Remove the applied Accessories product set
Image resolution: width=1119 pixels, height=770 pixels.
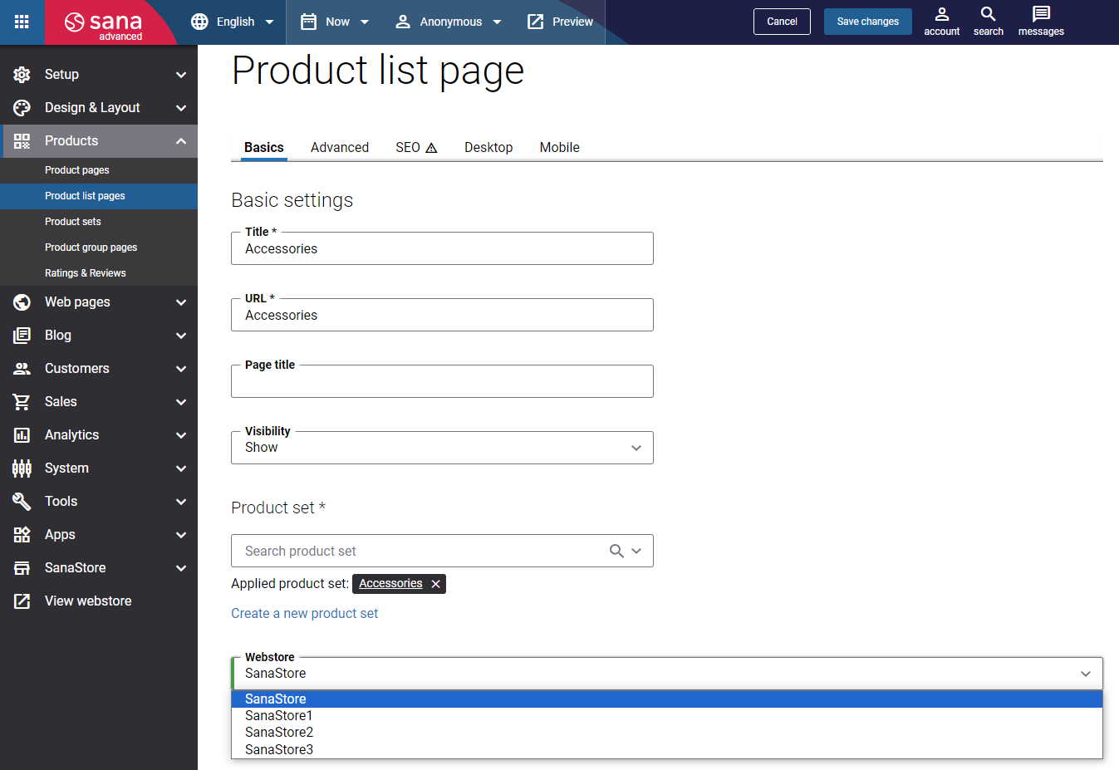(x=435, y=584)
